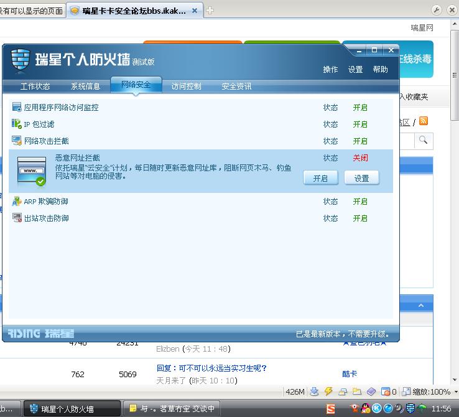Viewport: 459px width, 417px height.
Task: Collapse the forum section with up chevron
Action: pyautogui.click(x=421, y=306)
